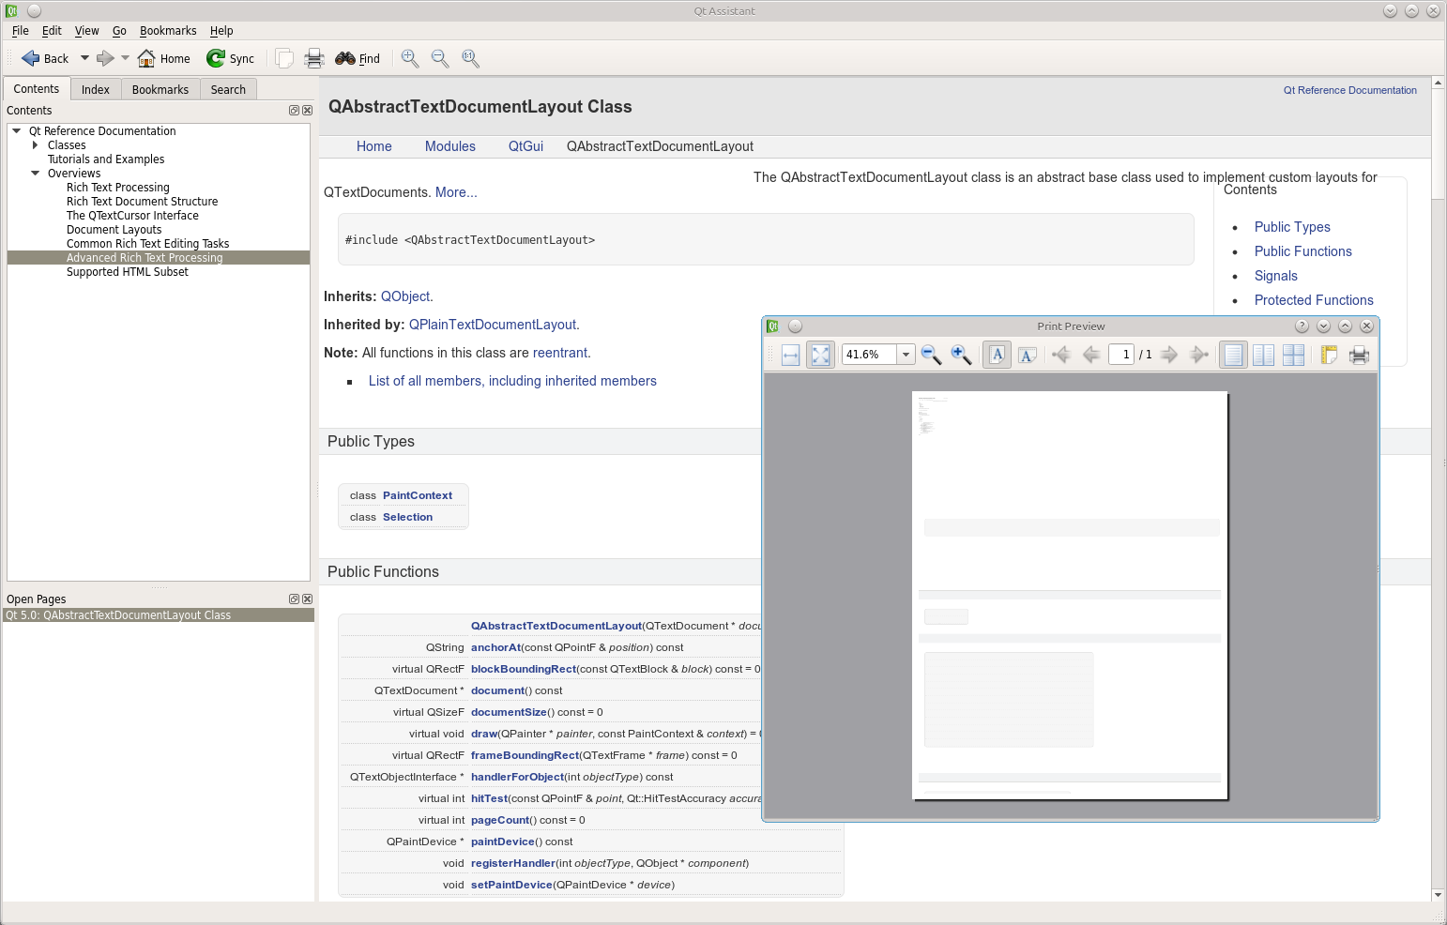Screen dimensions: 1447x925
Task: Toggle Fit Page mode in Print Preview
Action: (x=820, y=355)
